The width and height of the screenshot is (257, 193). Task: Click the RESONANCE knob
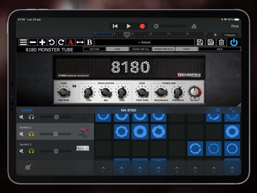(161, 92)
